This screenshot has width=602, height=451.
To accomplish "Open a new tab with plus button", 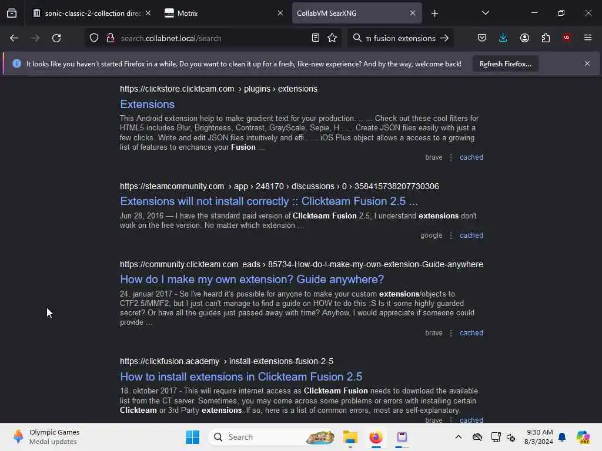I will click(434, 14).
